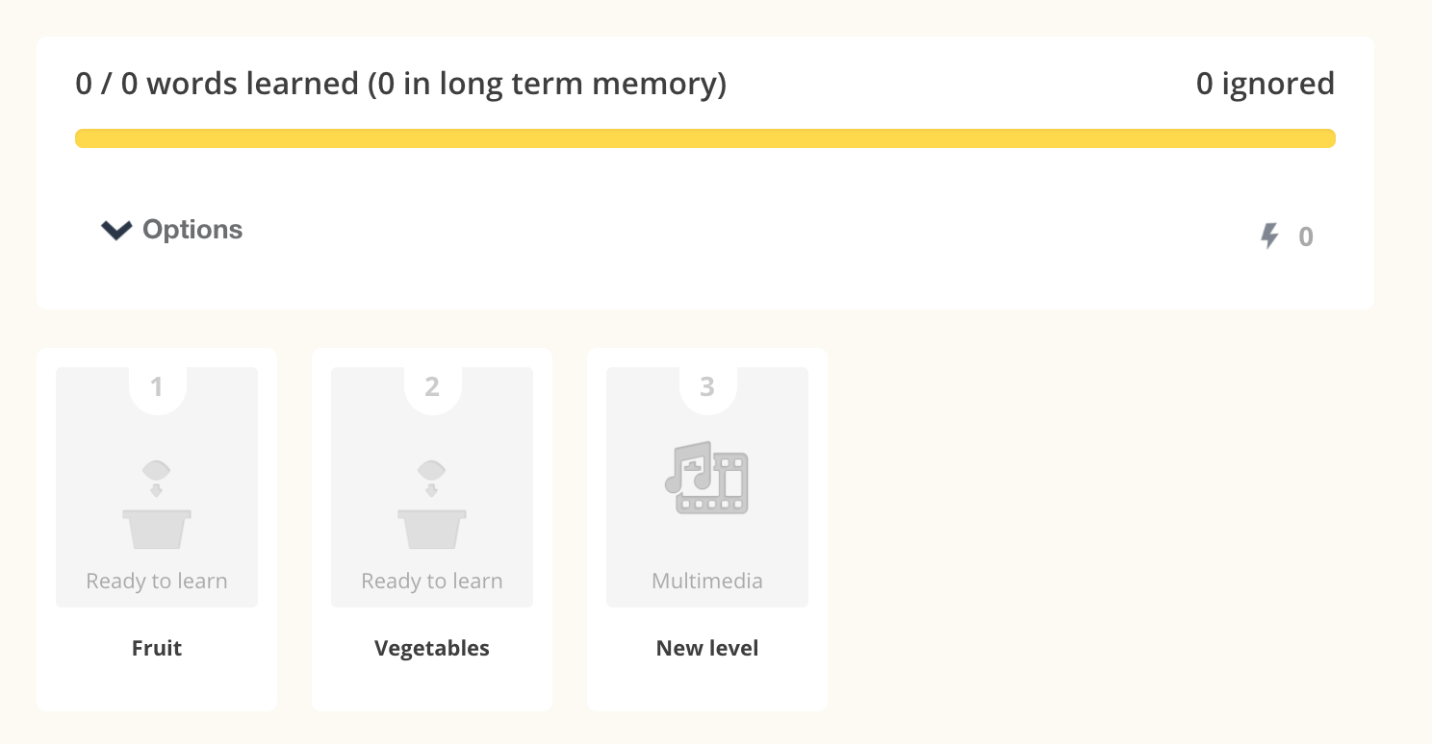Open the Vegetables level title link
The width and height of the screenshot is (1432, 744).
432,648
